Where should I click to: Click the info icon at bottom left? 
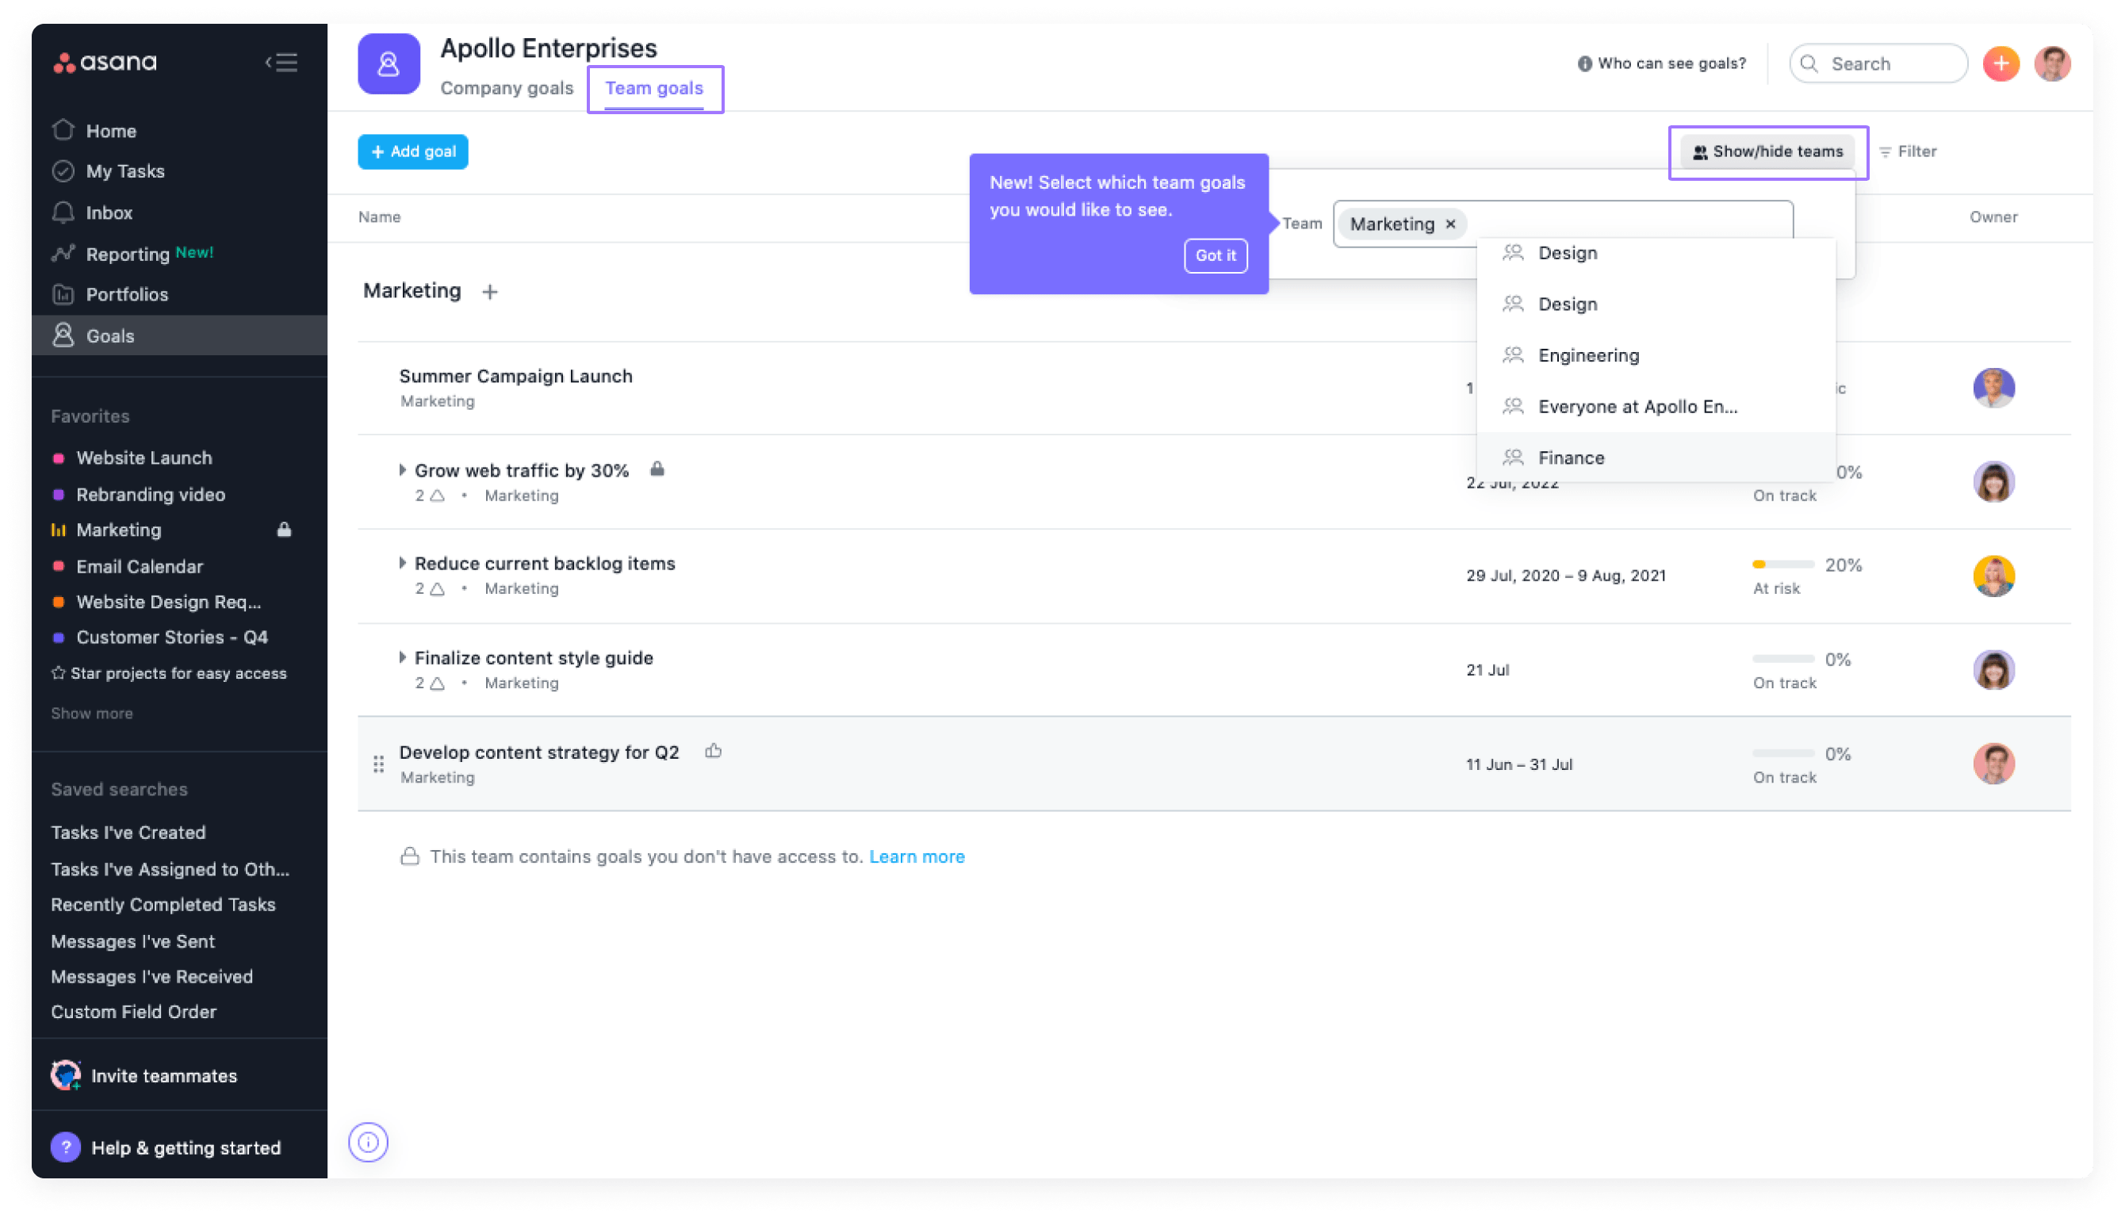click(368, 1142)
